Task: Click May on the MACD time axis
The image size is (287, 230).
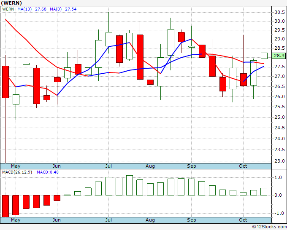Action: (16, 220)
